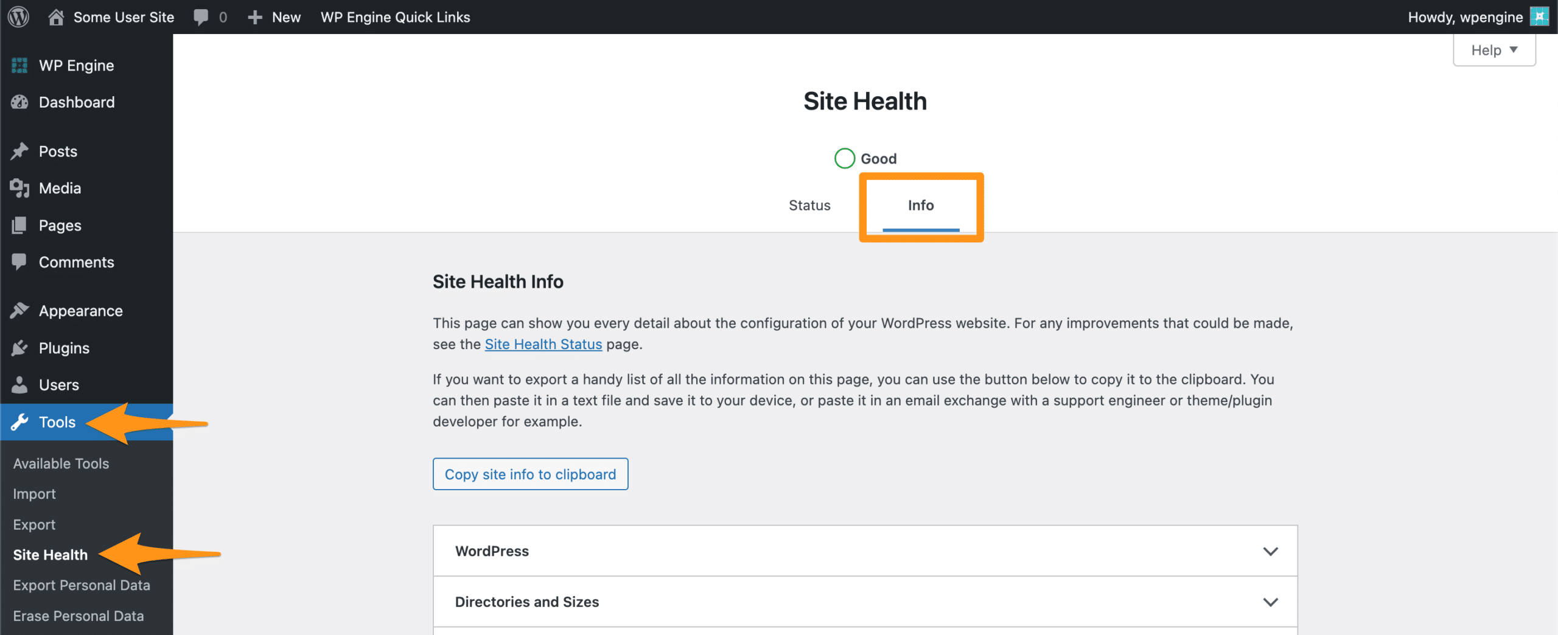Click the Dashboard gauge icon

pyautogui.click(x=19, y=102)
